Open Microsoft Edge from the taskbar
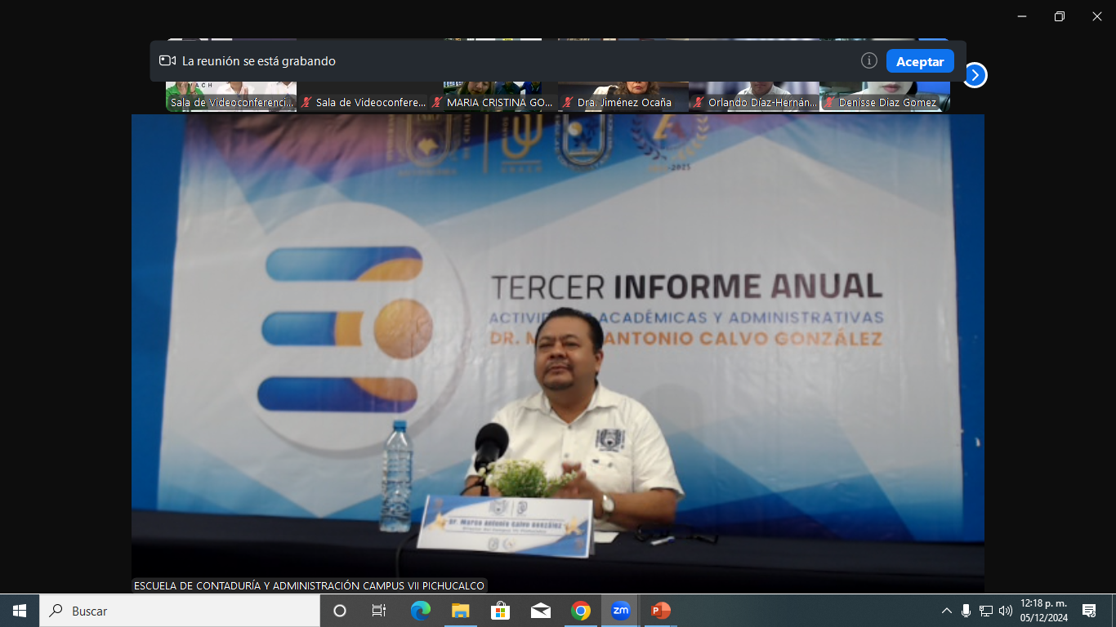 (420, 611)
